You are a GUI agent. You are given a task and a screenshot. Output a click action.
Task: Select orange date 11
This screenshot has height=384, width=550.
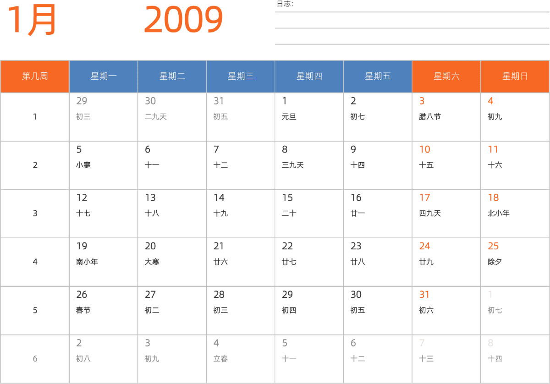(493, 149)
